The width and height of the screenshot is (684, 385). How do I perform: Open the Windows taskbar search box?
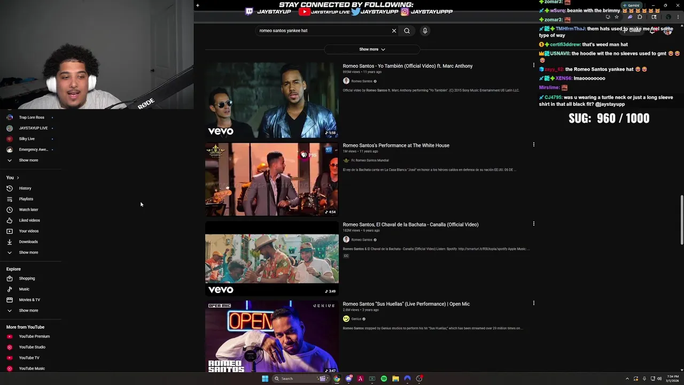pyautogui.click(x=301, y=379)
